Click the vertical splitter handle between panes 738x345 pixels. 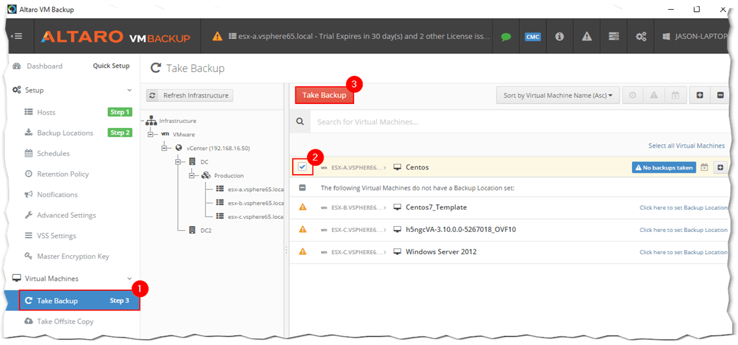[286, 251]
